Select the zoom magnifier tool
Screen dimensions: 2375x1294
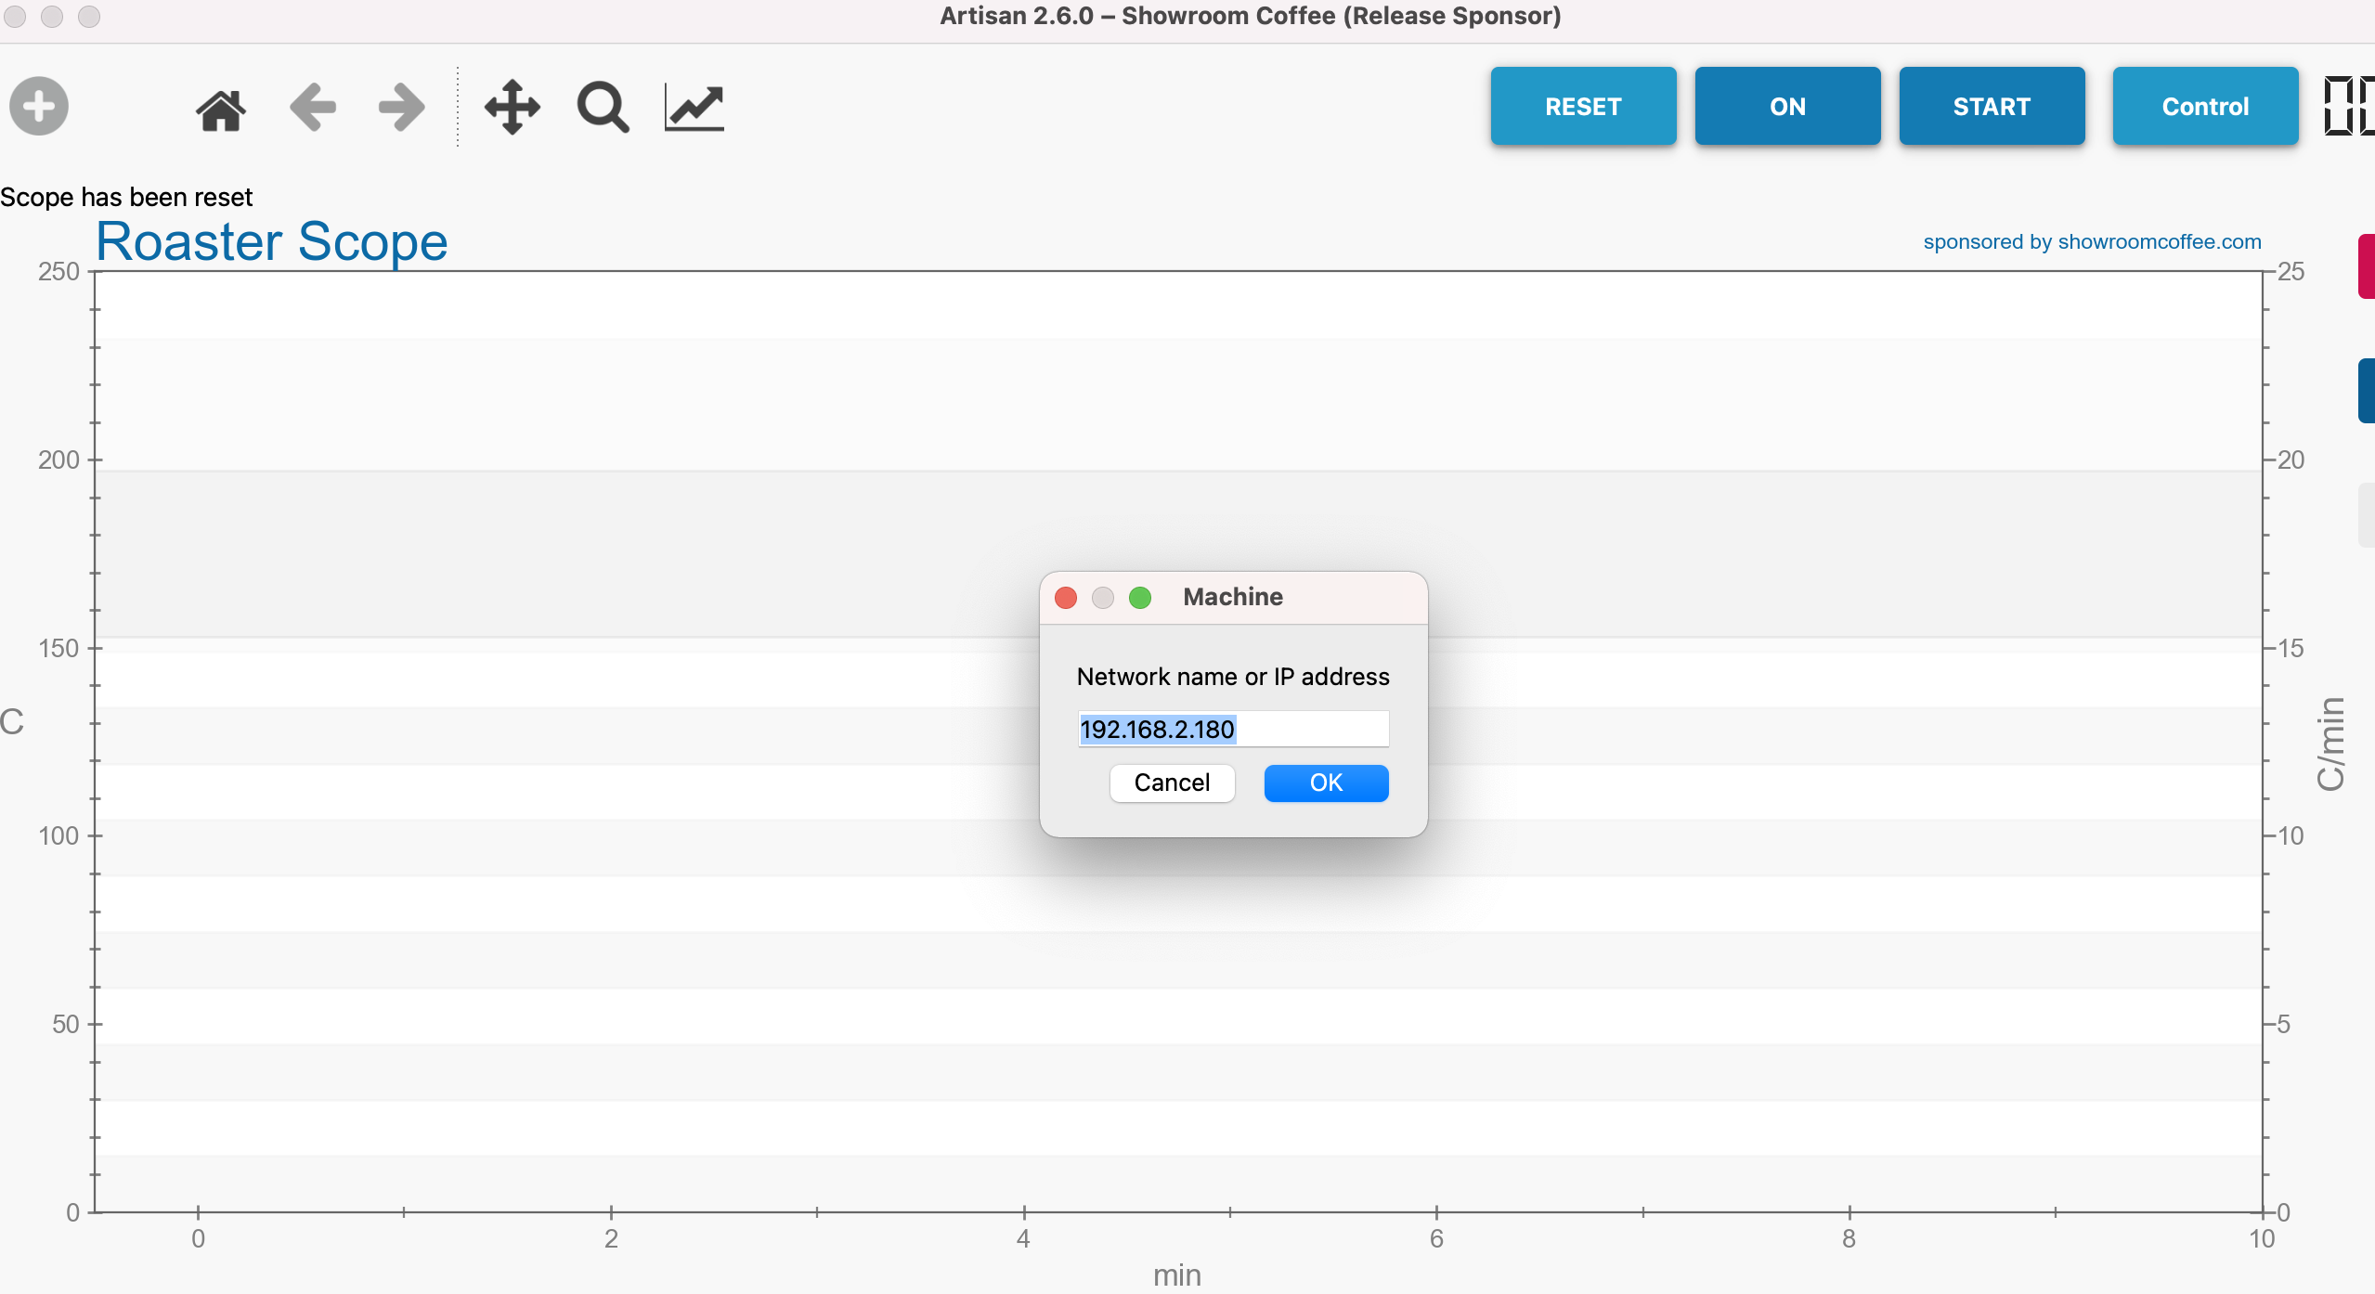[x=603, y=108]
